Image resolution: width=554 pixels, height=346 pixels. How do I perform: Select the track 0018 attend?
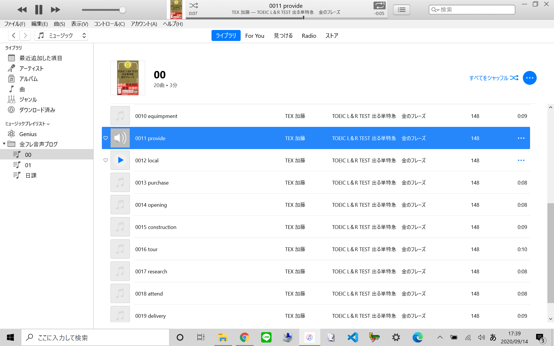click(316, 294)
